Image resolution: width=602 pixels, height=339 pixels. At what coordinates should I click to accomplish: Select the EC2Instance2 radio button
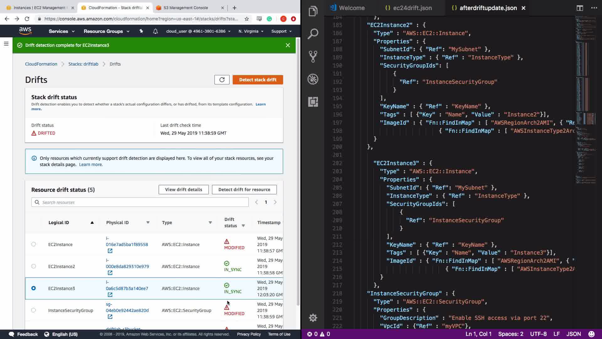pyautogui.click(x=34, y=266)
